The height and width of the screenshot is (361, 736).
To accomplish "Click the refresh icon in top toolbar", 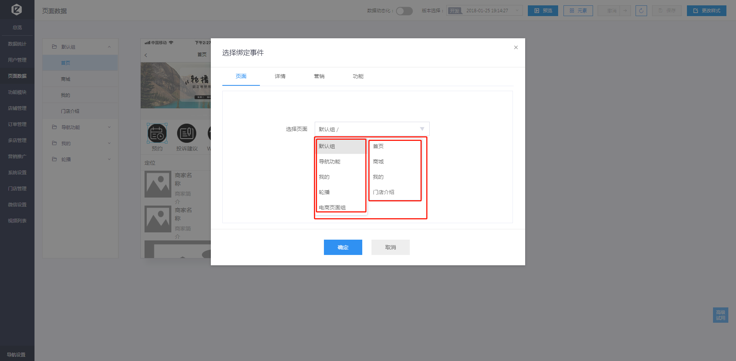I will (x=641, y=11).
